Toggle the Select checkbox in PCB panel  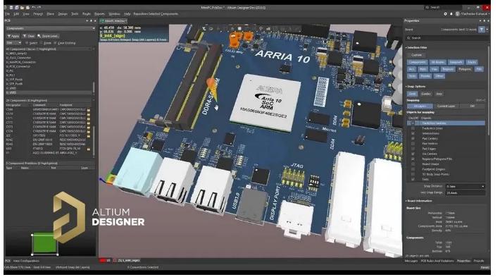pos(27,43)
